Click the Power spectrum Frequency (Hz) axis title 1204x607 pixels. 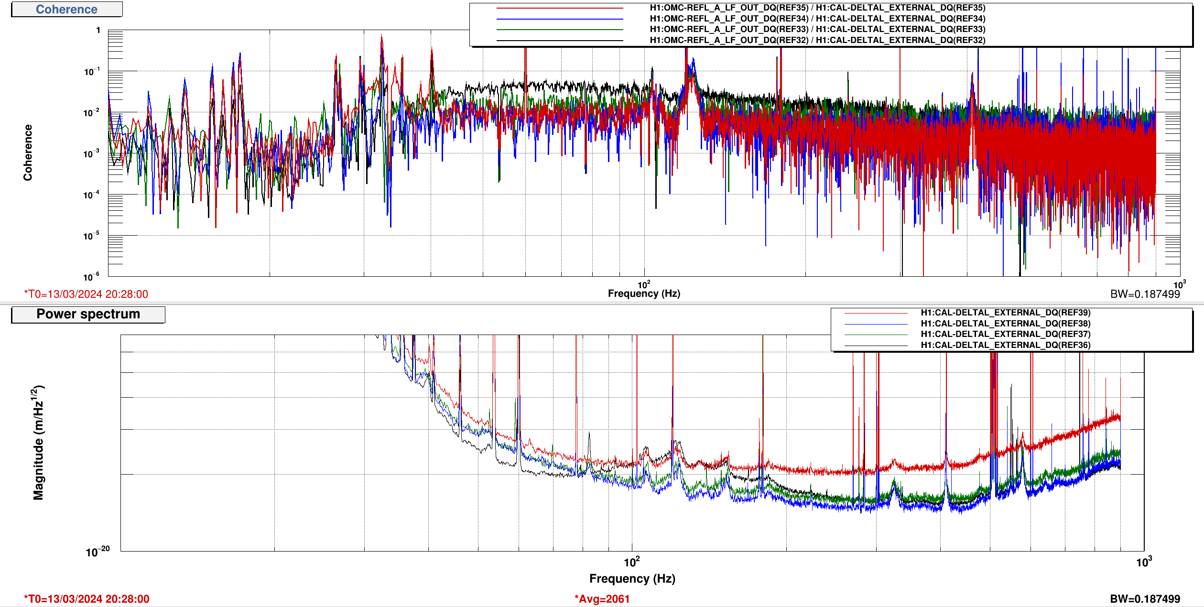(632, 579)
